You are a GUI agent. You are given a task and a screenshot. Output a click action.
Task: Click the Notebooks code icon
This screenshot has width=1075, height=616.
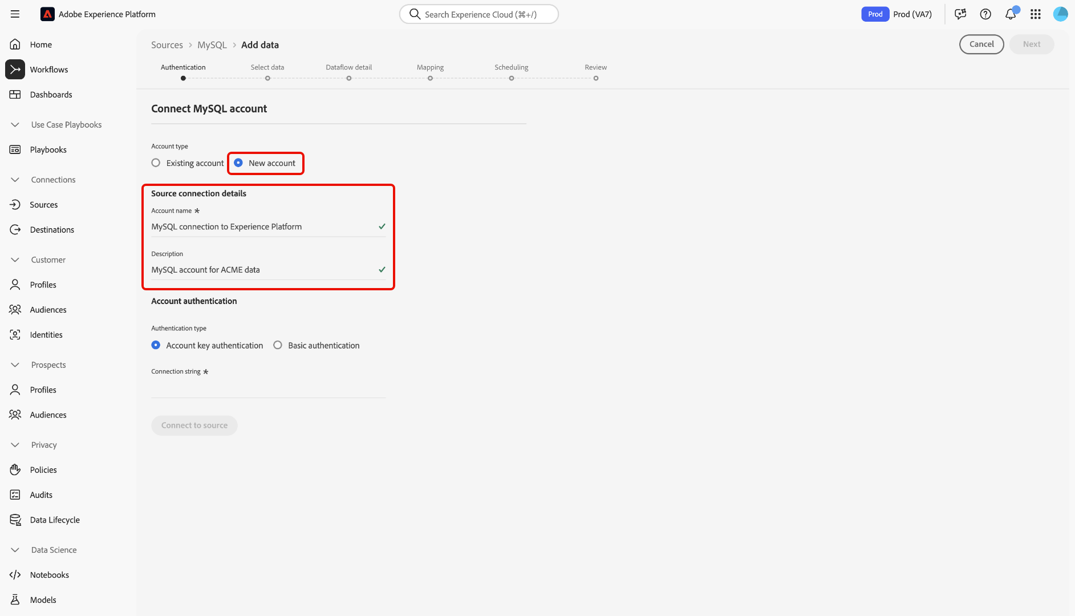(15, 575)
